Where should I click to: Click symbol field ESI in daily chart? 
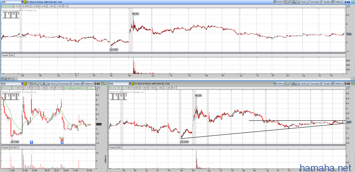pos(11,84)
